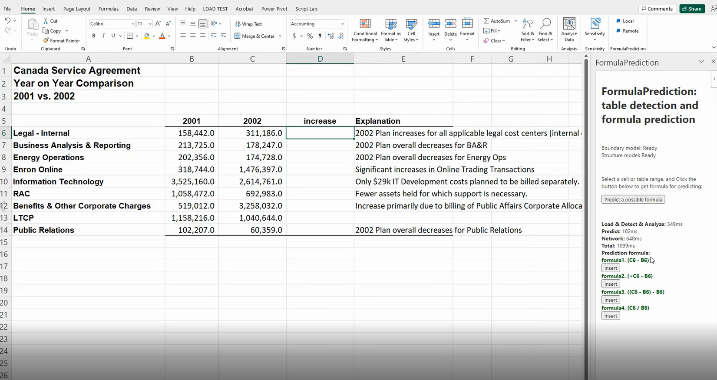This screenshot has height=380, width=717.
Task: Insert formula2 (+C6 - B6)
Action: point(611,284)
